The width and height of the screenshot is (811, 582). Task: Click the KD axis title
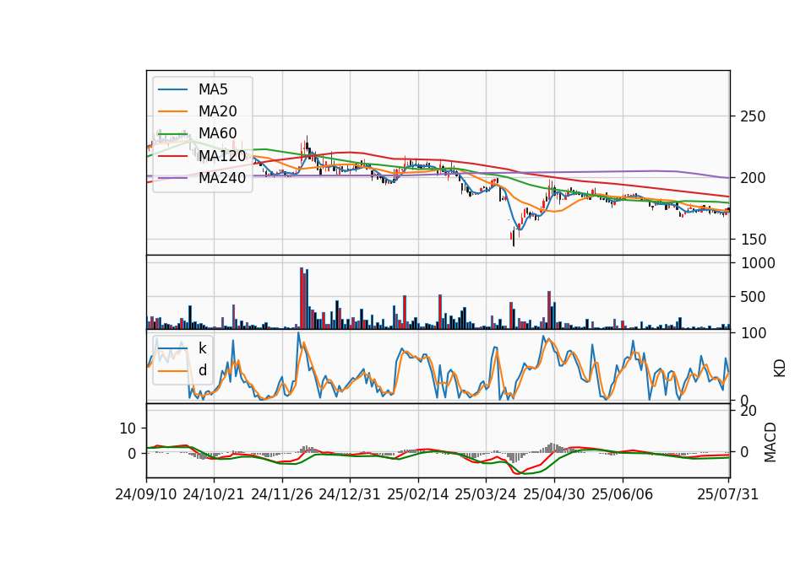(780, 368)
